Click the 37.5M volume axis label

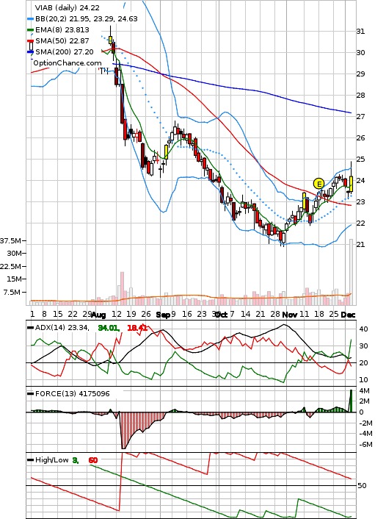[10, 240]
